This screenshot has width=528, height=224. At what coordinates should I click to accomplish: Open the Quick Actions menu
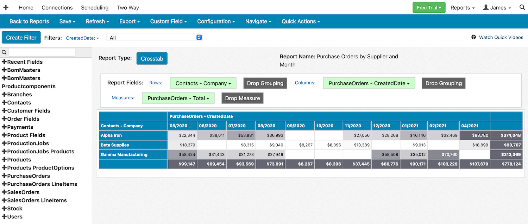301,21
